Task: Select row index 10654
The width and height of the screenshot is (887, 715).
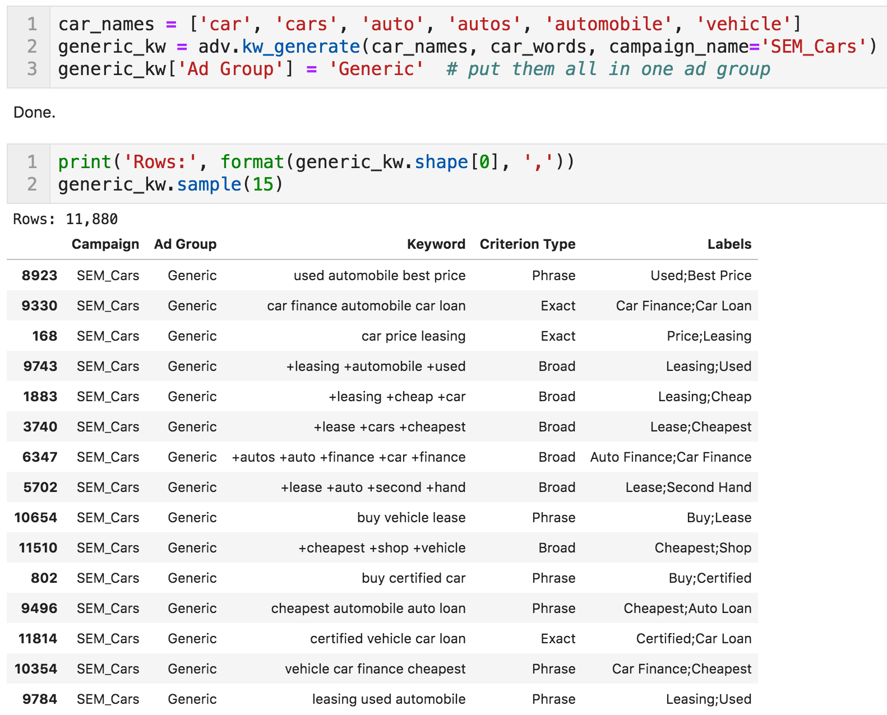Action: (36, 518)
